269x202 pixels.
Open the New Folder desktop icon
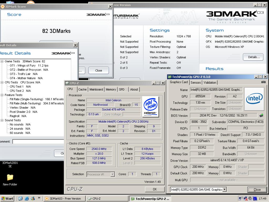tap(10, 180)
